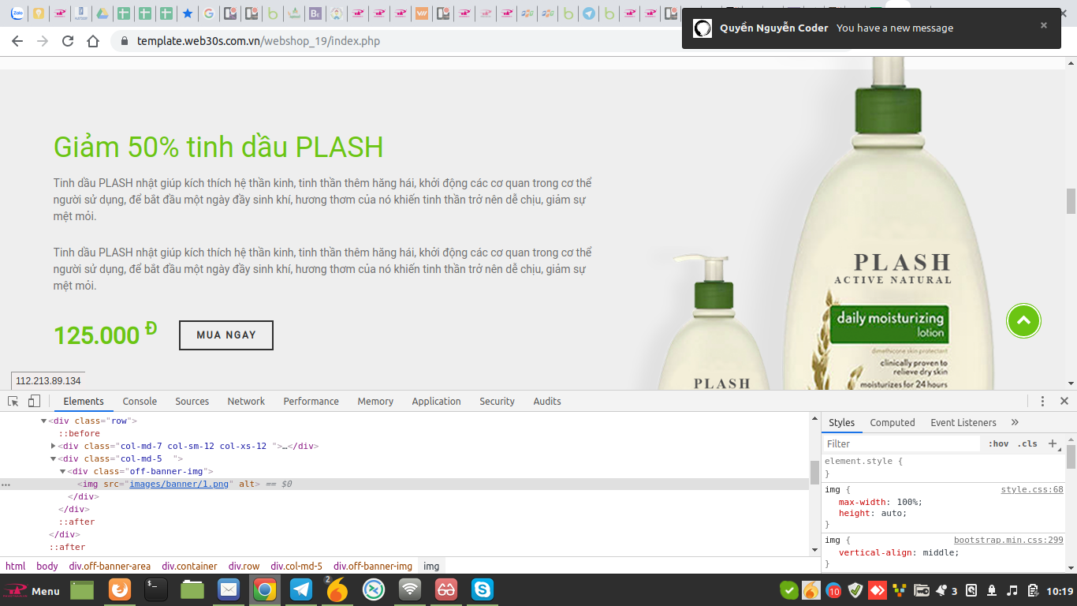Select html in the DOM breadcrumb

16,566
